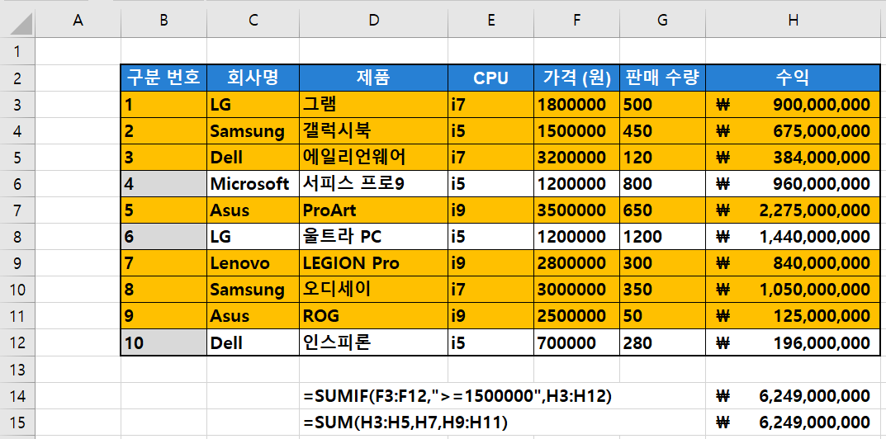Click the gray cell numbered 10
This screenshot has height=439, width=886.
tap(163, 343)
